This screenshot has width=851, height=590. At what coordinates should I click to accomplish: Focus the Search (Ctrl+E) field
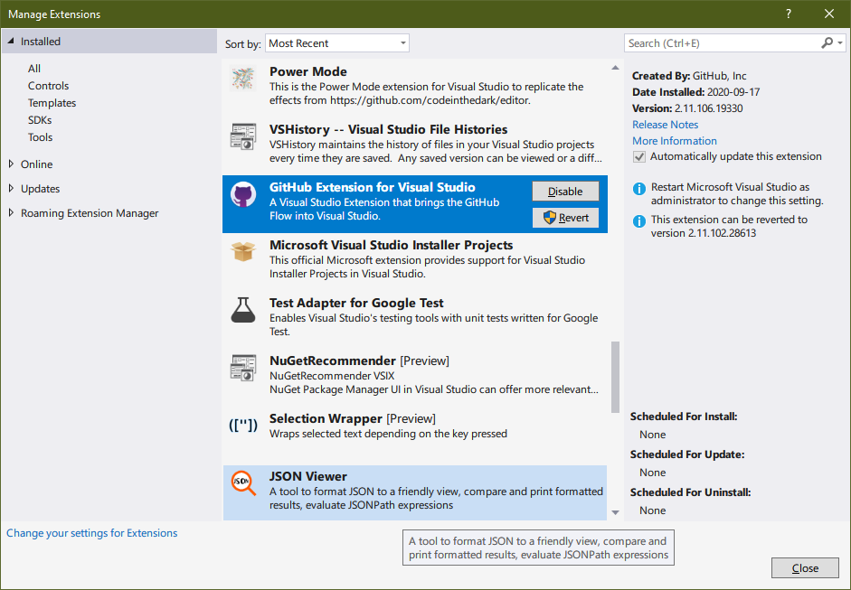723,43
